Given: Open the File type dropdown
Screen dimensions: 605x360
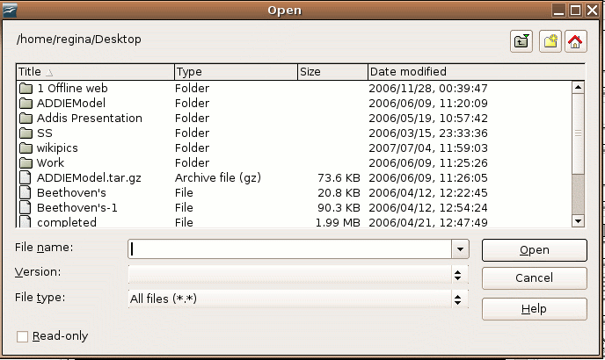Looking at the screenshot, I should (298, 299).
